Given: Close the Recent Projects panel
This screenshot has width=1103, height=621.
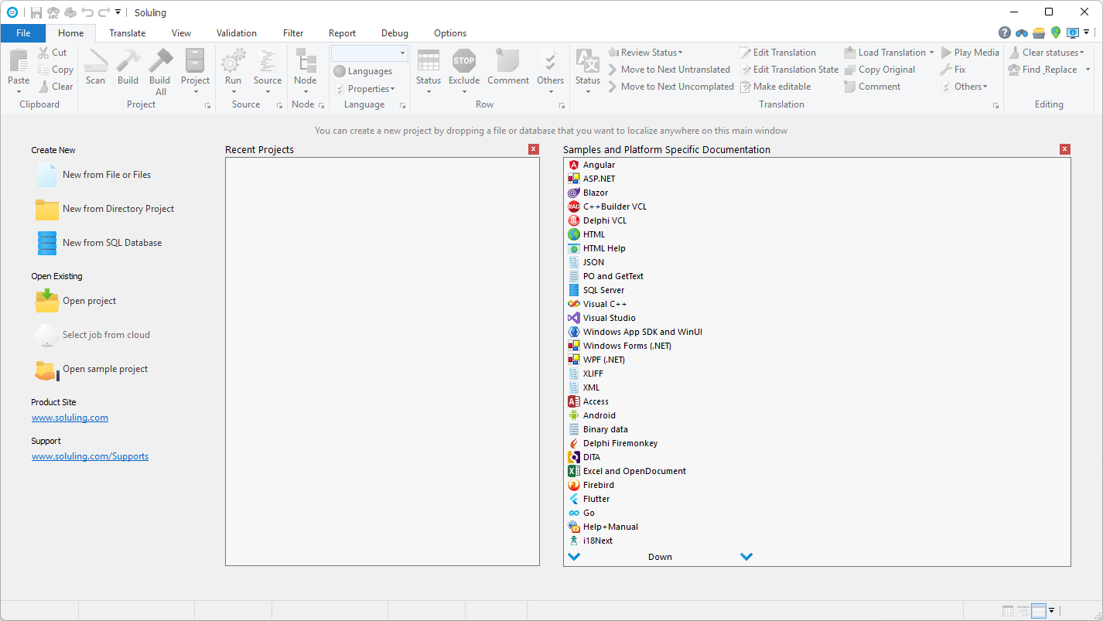Looking at the screenshot, I should 534,148.
